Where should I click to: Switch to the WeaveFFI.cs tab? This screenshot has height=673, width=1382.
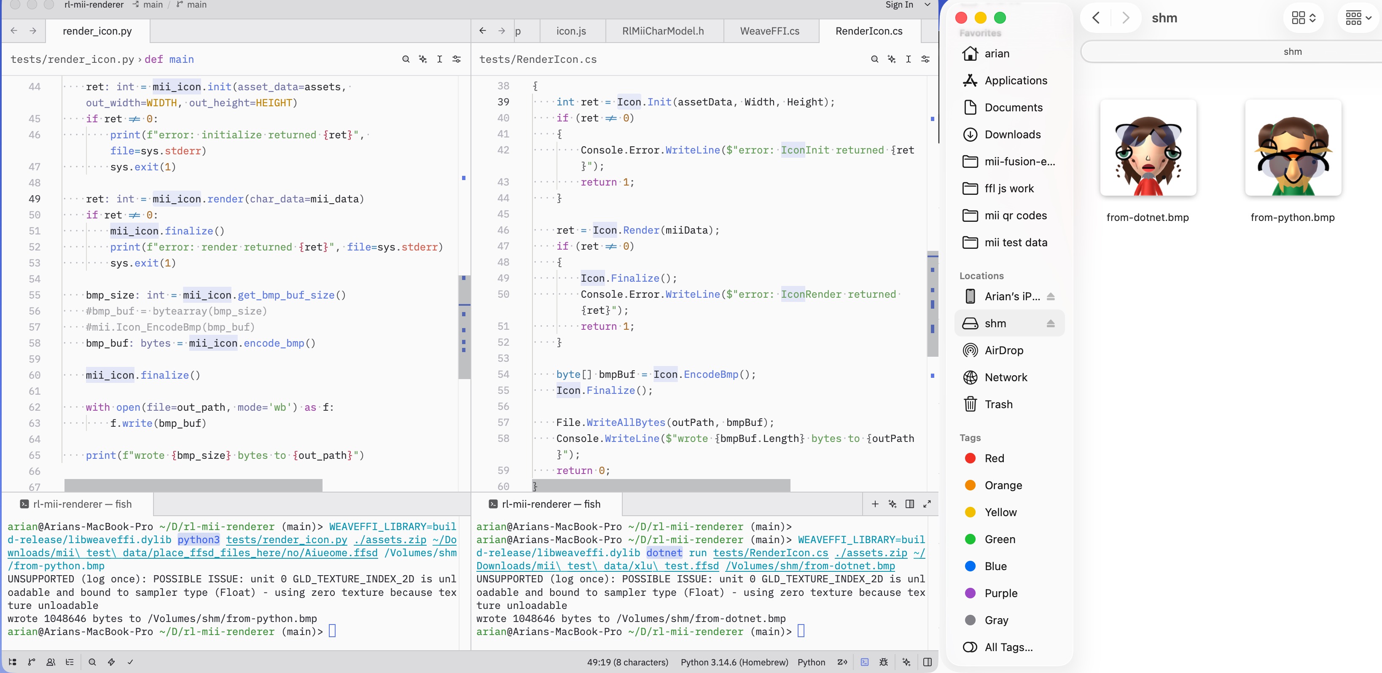(770, 31)
